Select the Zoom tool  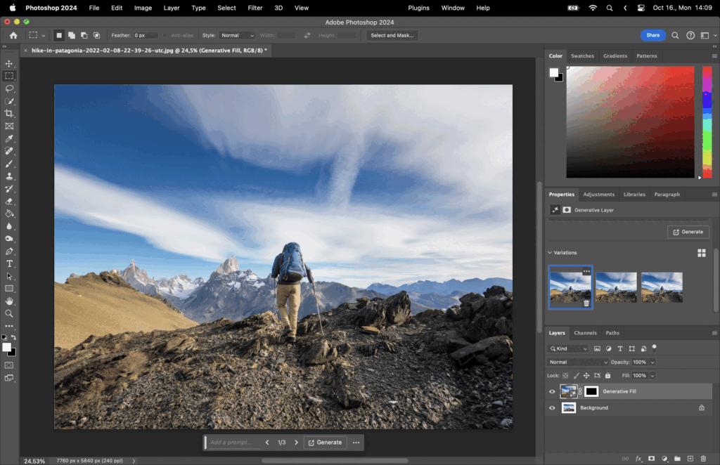[9, 313]
